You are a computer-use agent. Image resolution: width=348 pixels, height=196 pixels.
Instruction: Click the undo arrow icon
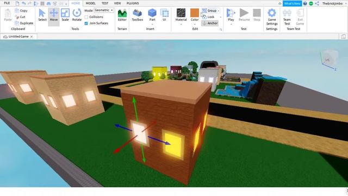(23, 3)
